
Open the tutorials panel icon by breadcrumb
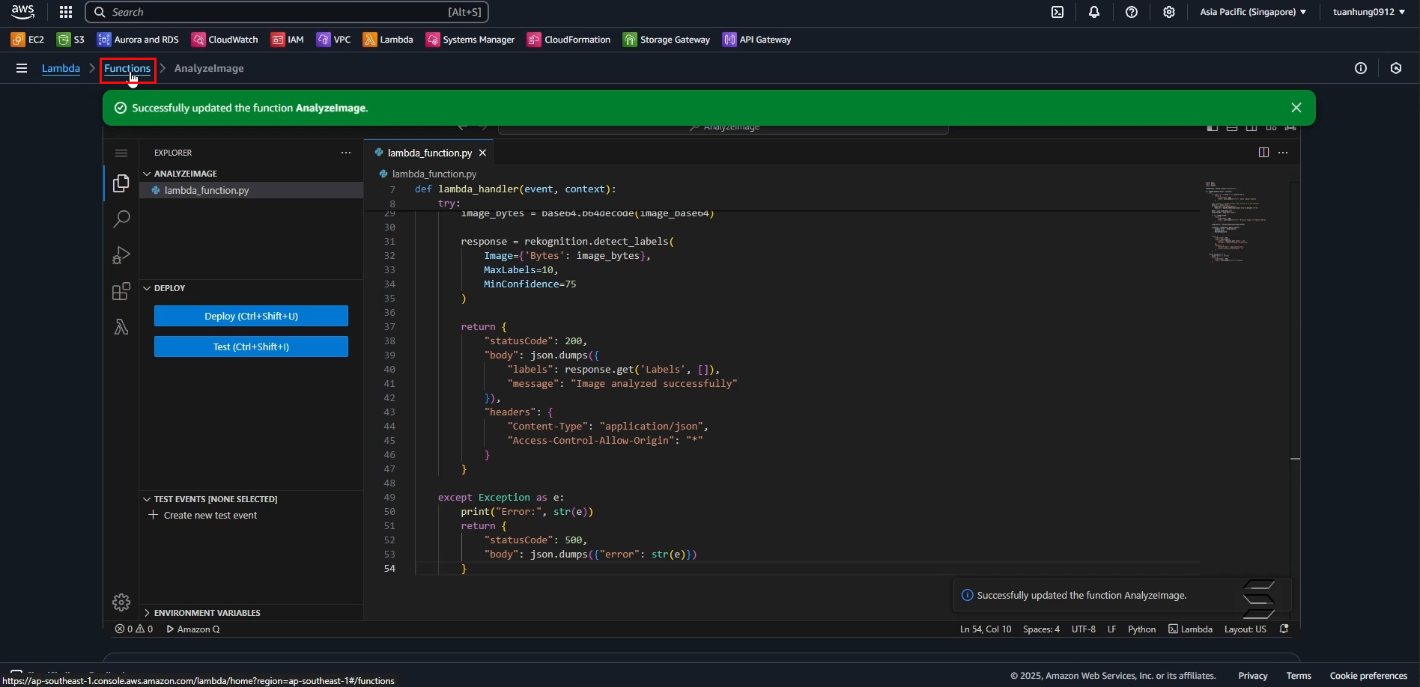click(x=1396, y=68)
